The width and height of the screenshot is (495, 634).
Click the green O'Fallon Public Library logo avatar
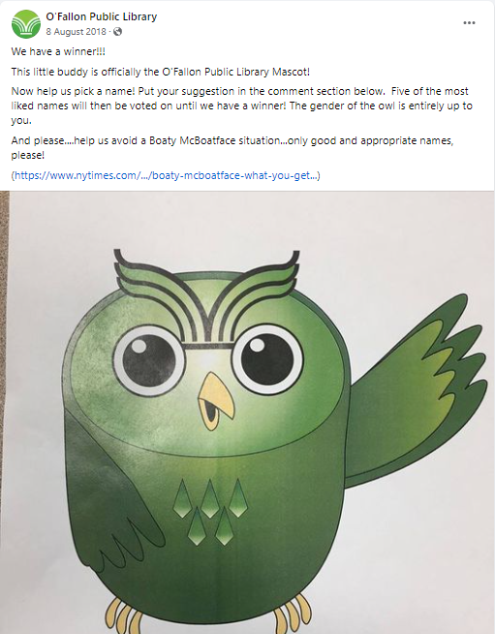26,24
